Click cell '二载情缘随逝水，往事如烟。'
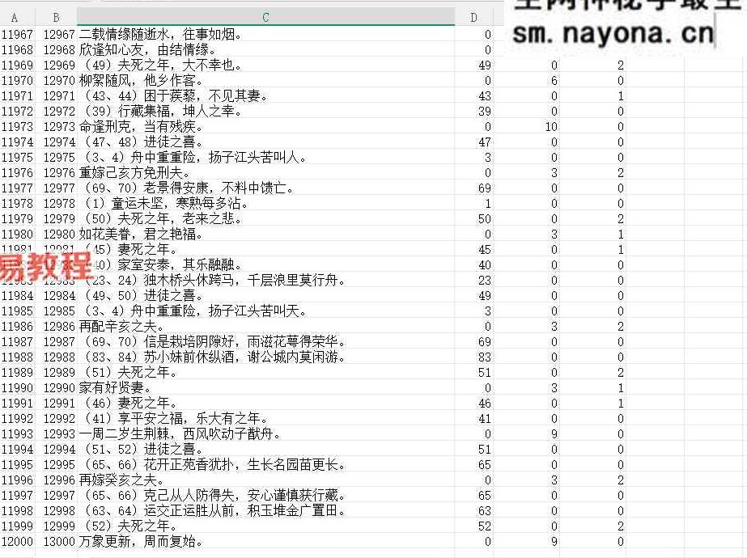The image size is (747, 558). click(265, 34)
